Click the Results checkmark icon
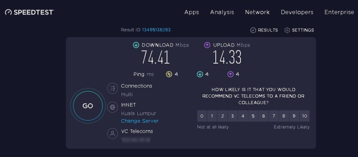 click(x=253, y=30)
